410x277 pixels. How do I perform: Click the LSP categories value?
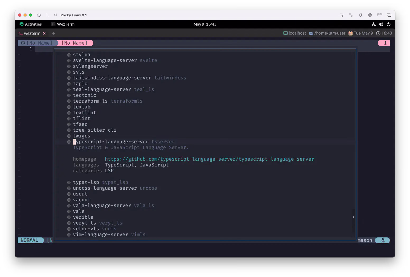pos(109,171)
